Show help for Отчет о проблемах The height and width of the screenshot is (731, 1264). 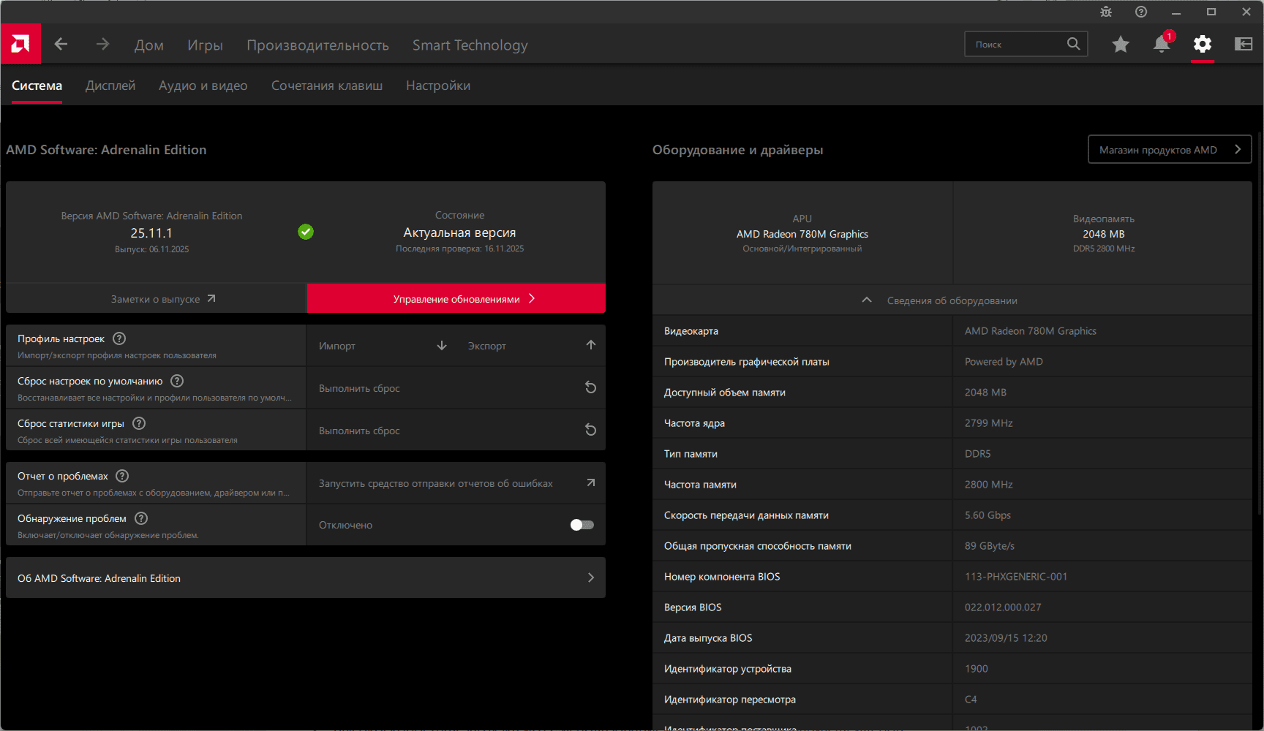tap(122, 476)
